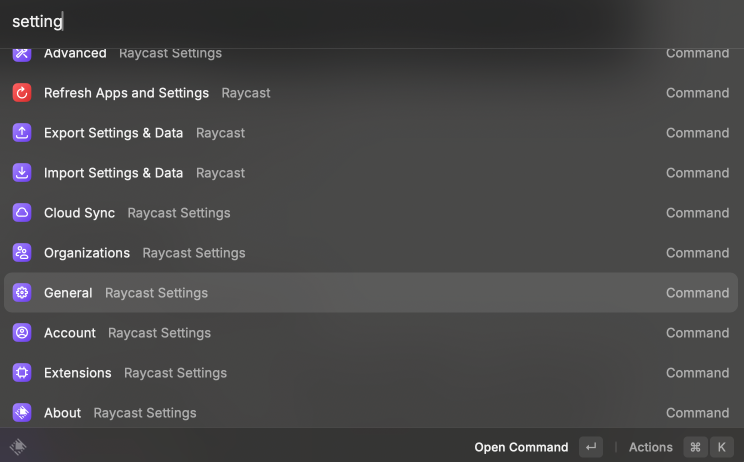Viewport: 744px width, 462px height.
Task: Open the Actions panel
Action: 650,446
